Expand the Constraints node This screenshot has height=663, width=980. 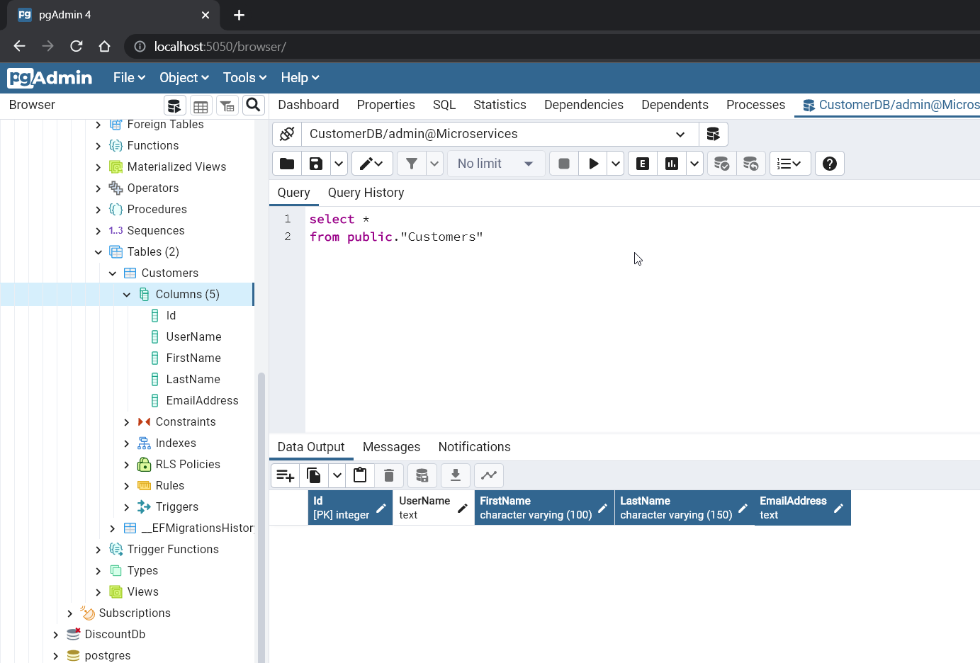point(127,422)
